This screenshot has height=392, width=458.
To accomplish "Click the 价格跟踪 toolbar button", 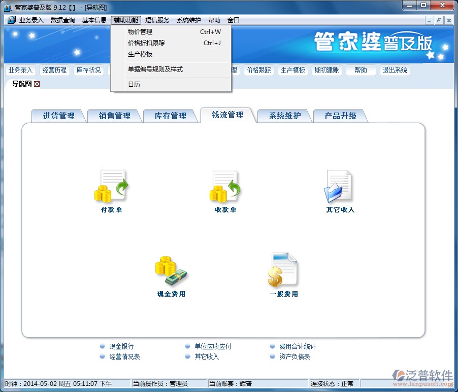I will (258, 70).
